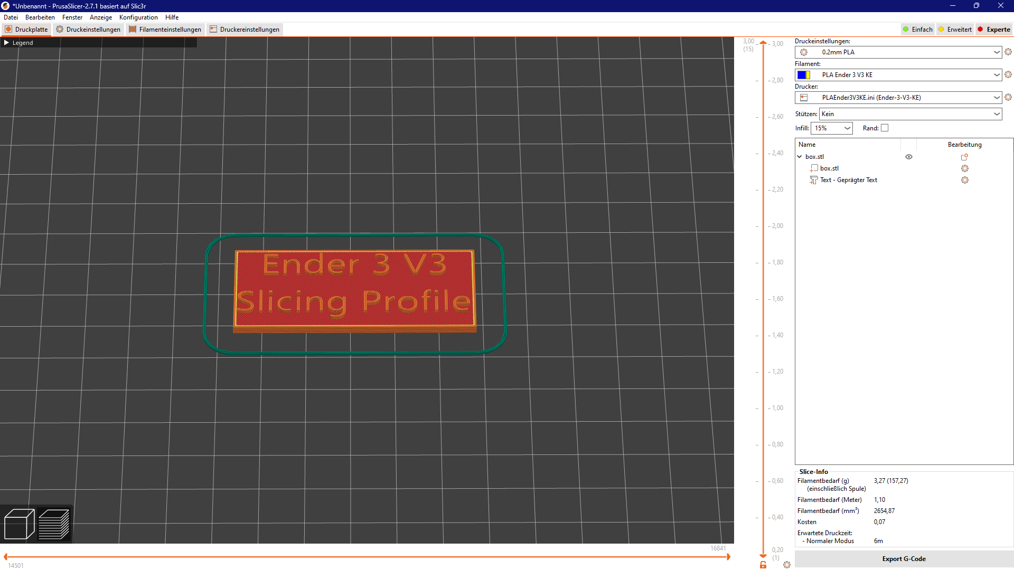Enable the Rand (brim) checkbox
The width and height of the screenshot is (1014, 570).
click(885, 128)
